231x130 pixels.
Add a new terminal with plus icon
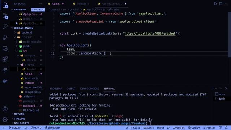(x=213, y=88)
